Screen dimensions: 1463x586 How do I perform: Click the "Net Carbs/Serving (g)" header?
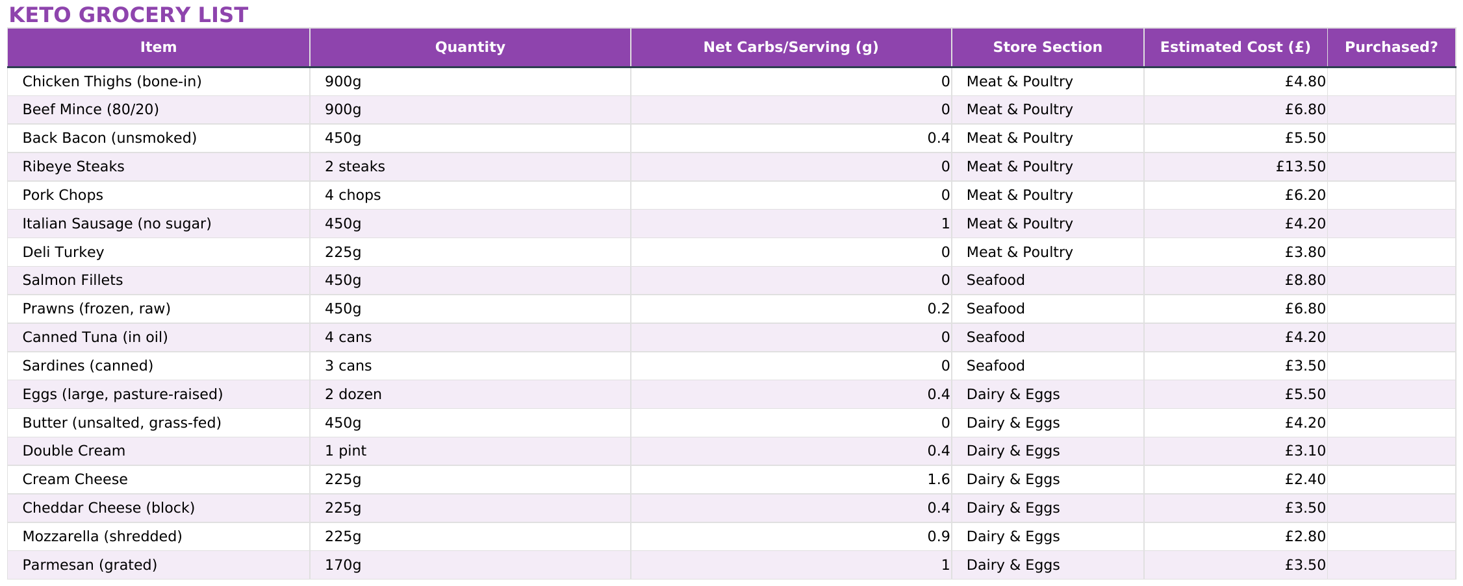(791, 47)
